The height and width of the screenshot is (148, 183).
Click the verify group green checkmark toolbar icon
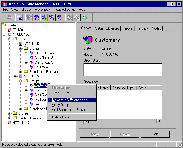pos(59,18)
